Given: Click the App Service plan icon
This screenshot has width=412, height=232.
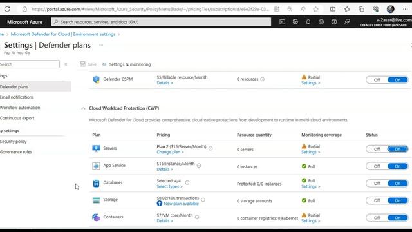Looking at the screenshot, I should (96, 166).
